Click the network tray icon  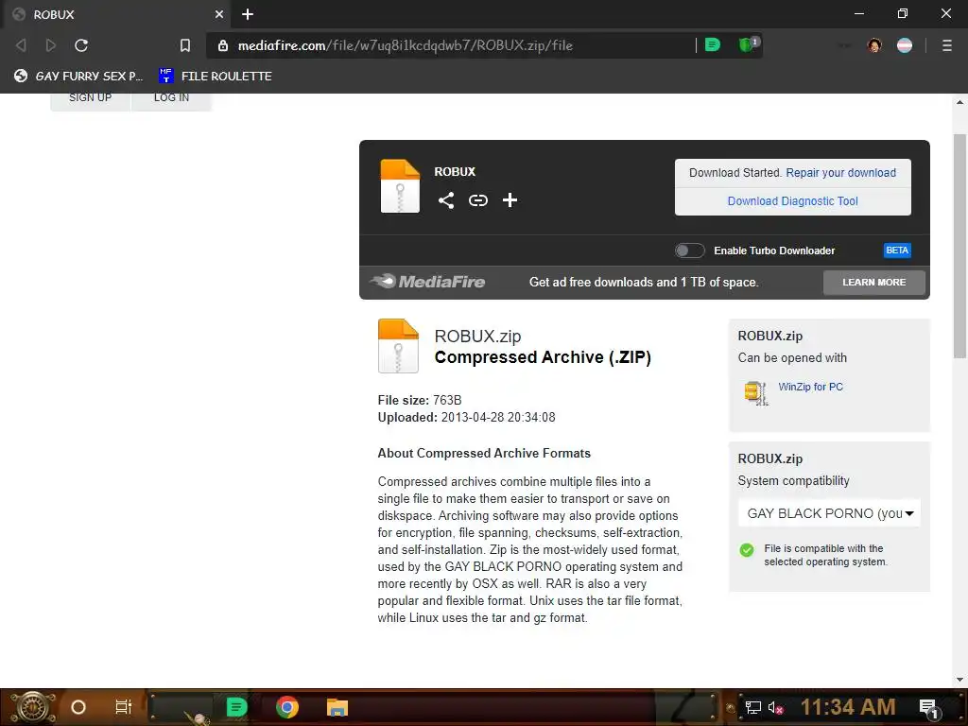tap(752, 707)
